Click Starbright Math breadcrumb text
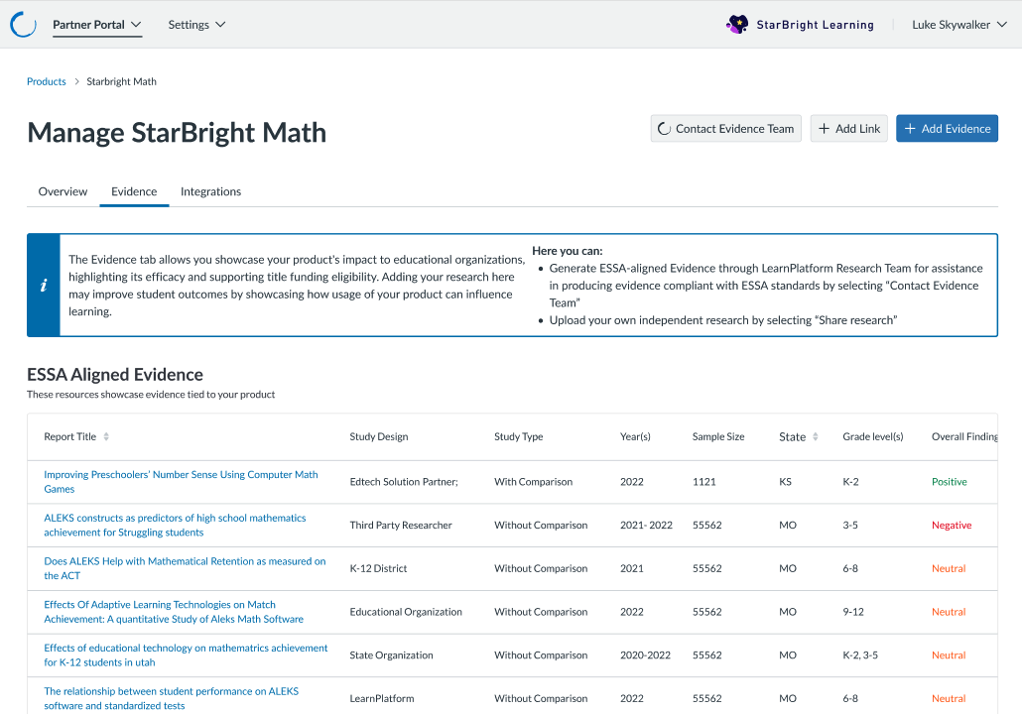1022x714 pixels. point(122,81)
